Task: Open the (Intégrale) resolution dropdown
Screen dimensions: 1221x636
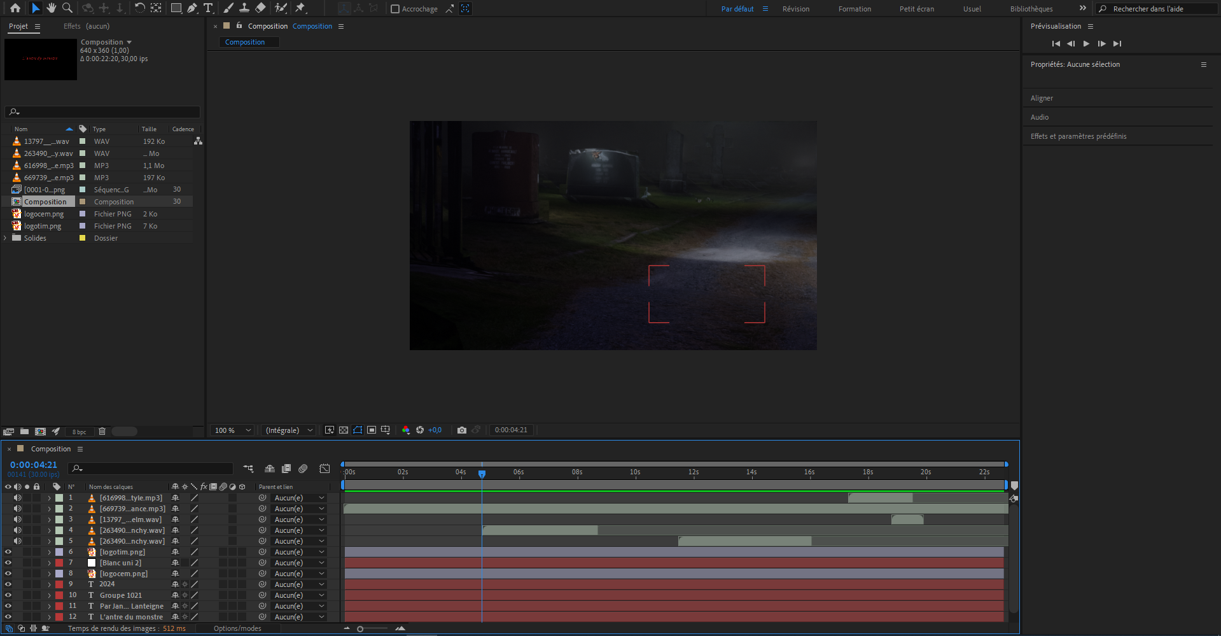Action: [290, 430]
